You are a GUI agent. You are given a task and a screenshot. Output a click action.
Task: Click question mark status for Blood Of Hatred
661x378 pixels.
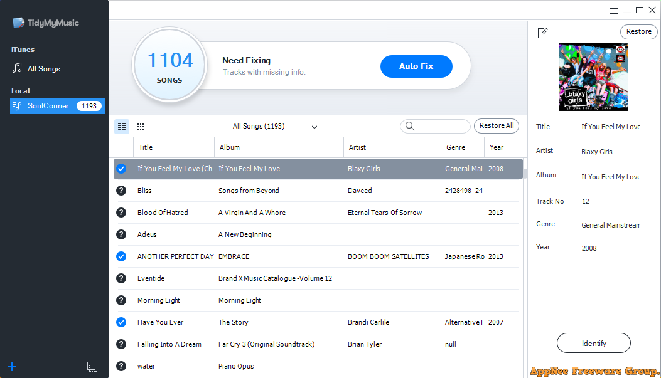tap(121, 213)
